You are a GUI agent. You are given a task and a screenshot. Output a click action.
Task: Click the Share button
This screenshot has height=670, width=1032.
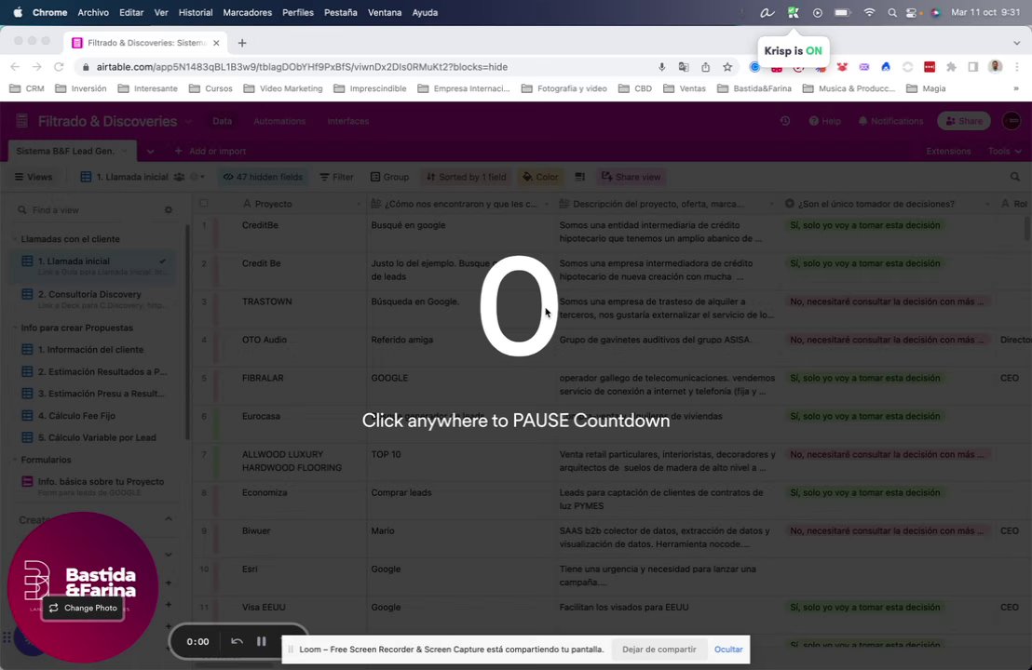coord(964,121)
